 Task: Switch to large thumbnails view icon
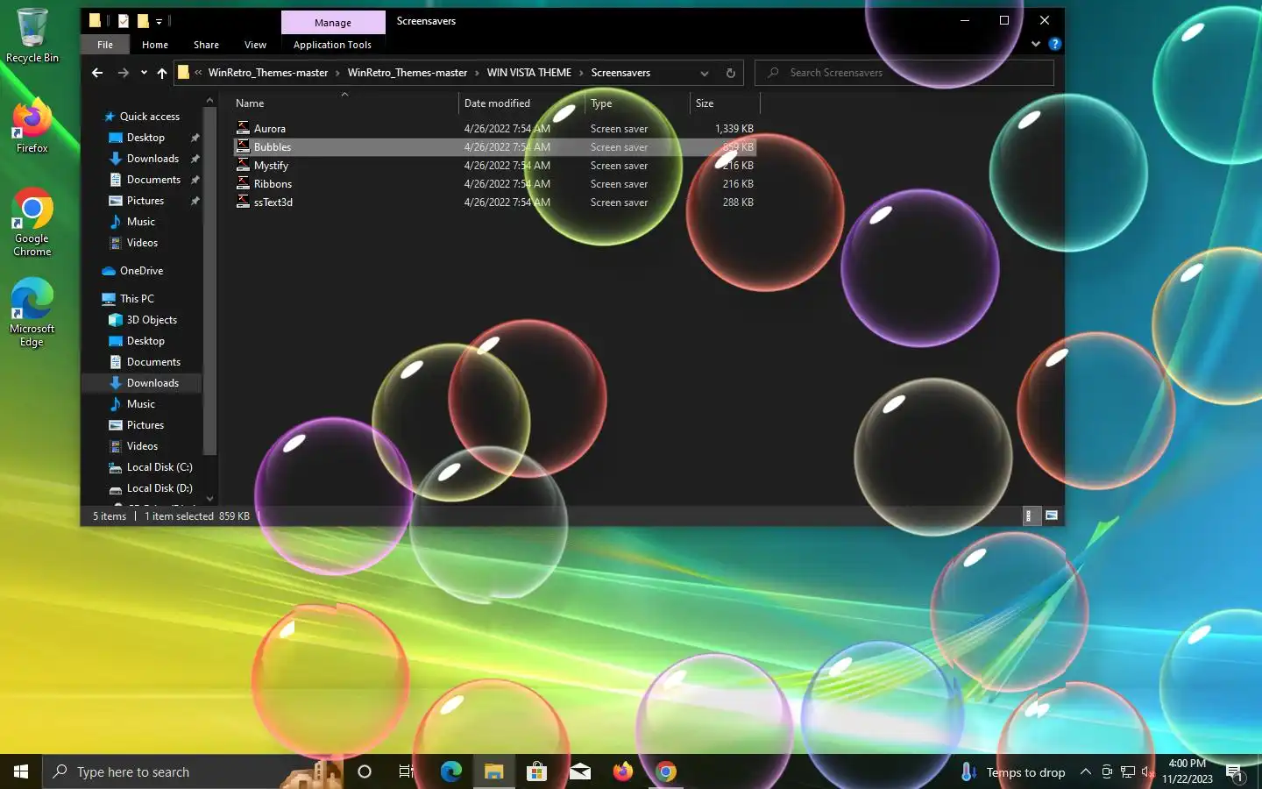pyautogui.click(x=1052, y=516)
